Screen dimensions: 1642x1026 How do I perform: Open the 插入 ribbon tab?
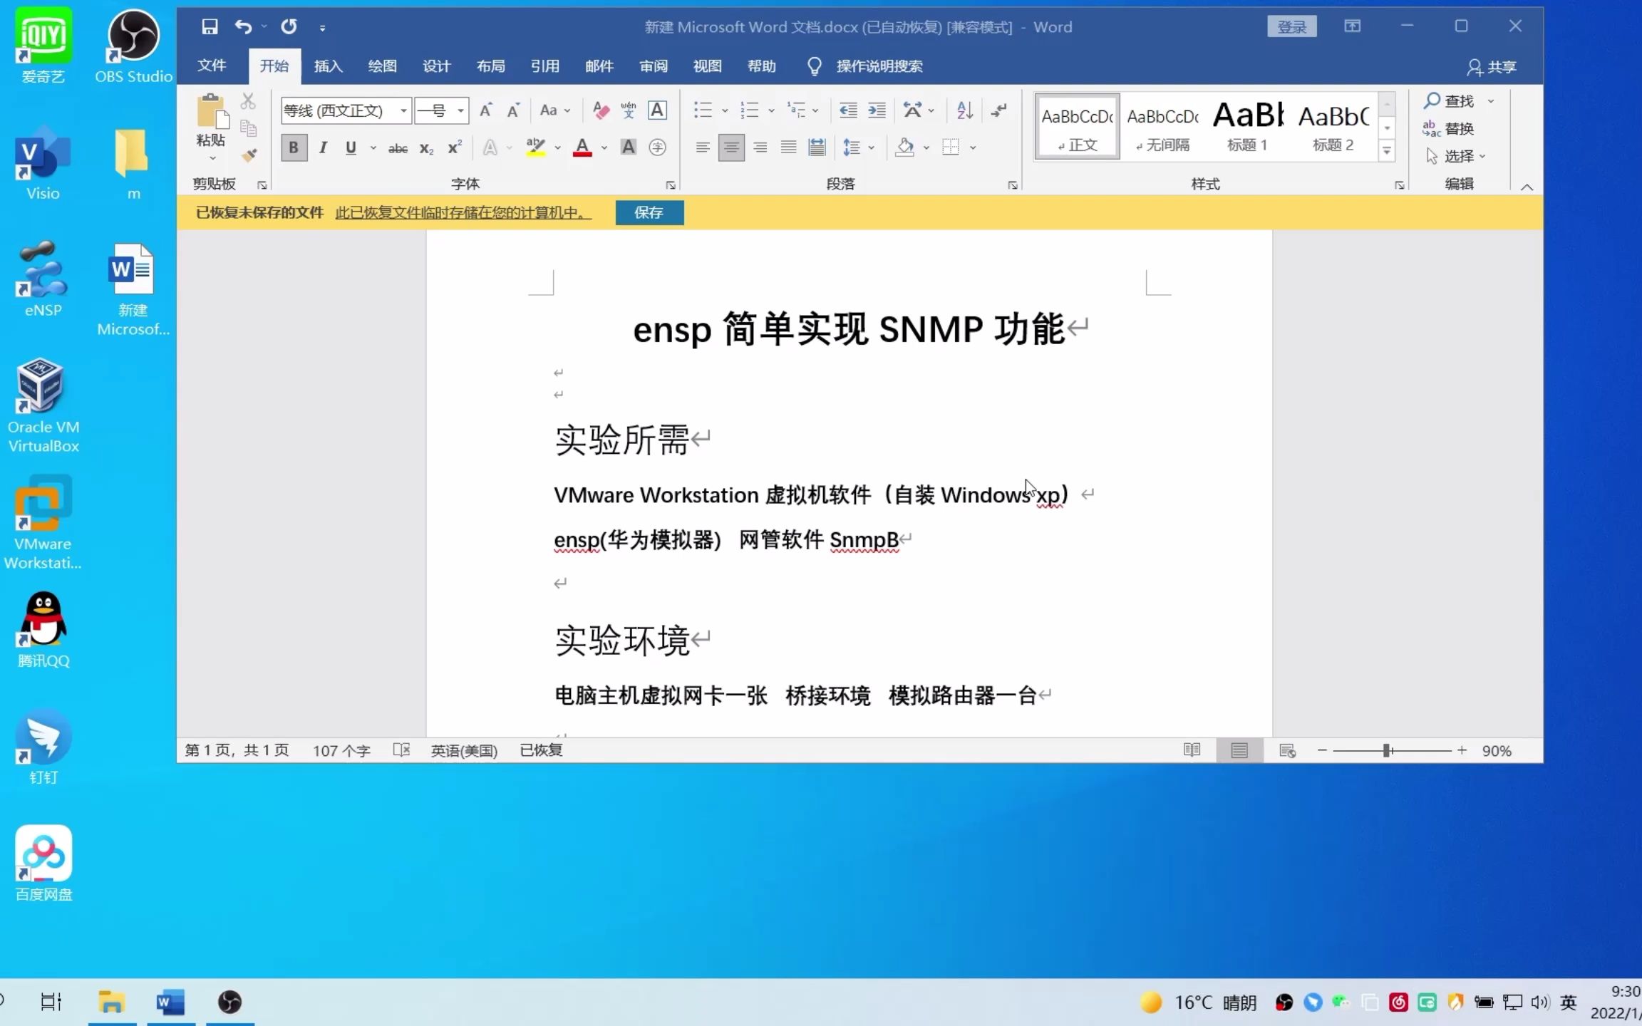click(327, 65)
